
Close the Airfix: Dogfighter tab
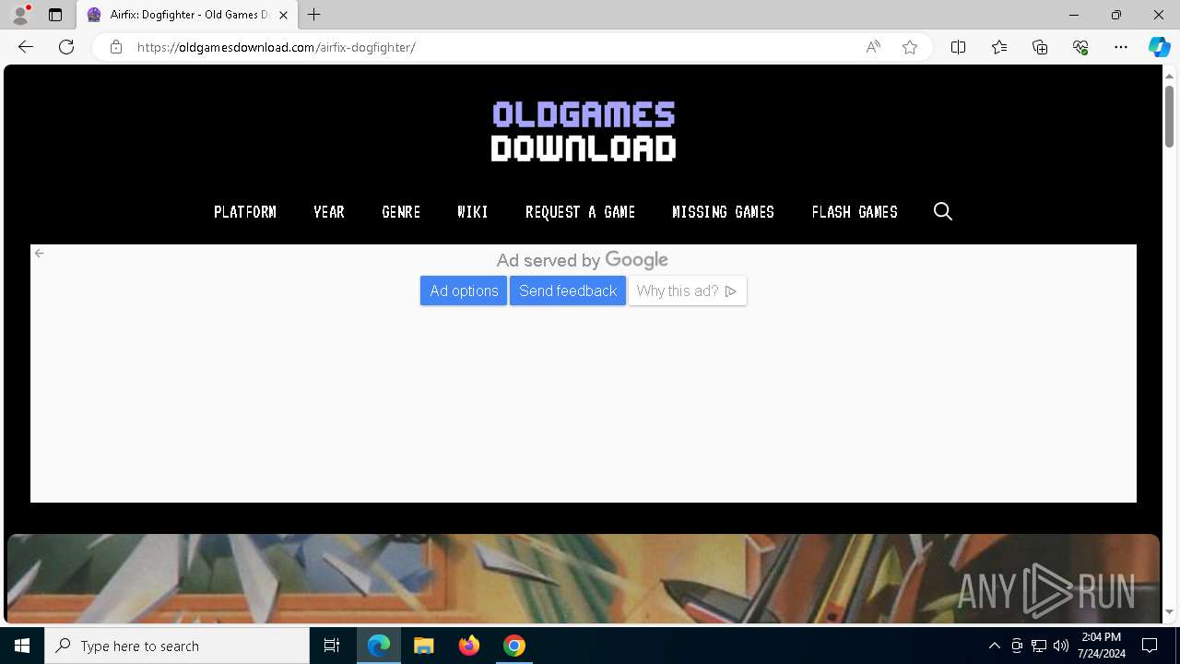click(x=283, y=15)
